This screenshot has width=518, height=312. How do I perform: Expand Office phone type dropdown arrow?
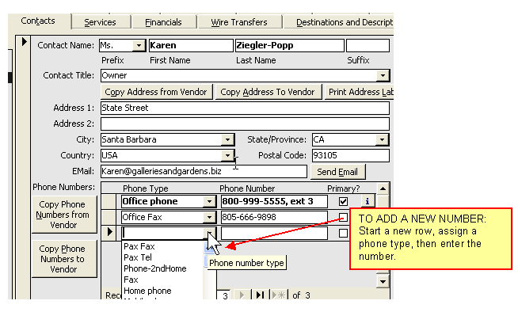[x=209, y=201]
